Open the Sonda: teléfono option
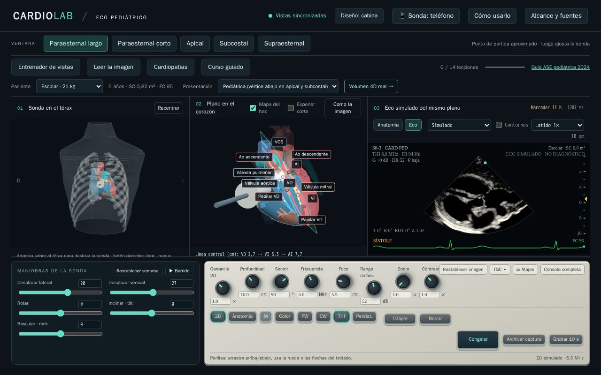Image resolution: width=601 pixels, height=375 pixels. click(426, 15)
